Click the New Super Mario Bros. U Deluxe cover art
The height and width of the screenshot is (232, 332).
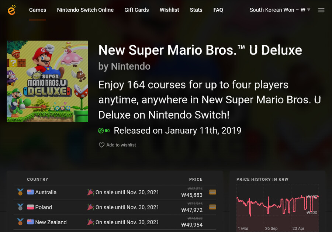point(48,81)
